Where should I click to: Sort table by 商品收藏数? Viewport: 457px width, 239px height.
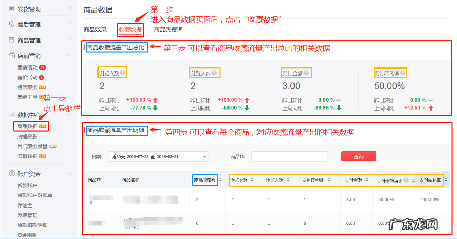(x=221, y=180)
